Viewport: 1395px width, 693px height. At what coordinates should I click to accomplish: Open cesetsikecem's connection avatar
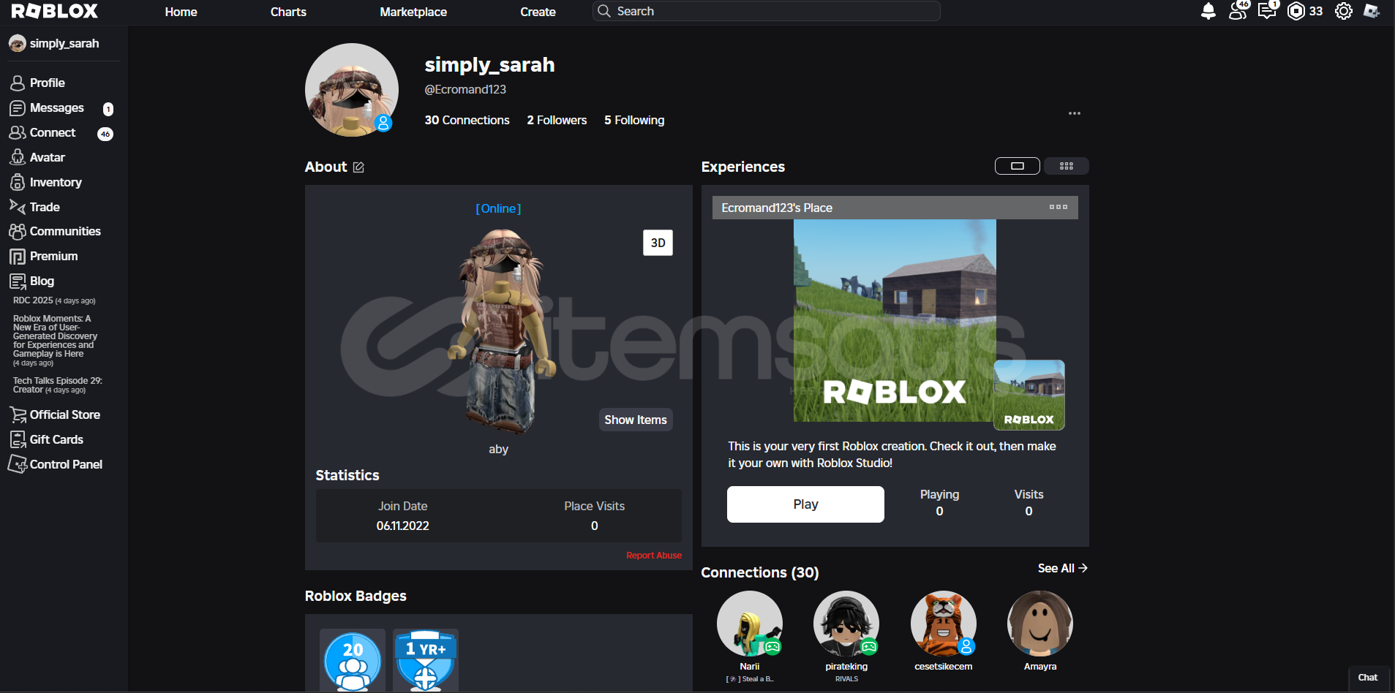click(x=944, y=624)
